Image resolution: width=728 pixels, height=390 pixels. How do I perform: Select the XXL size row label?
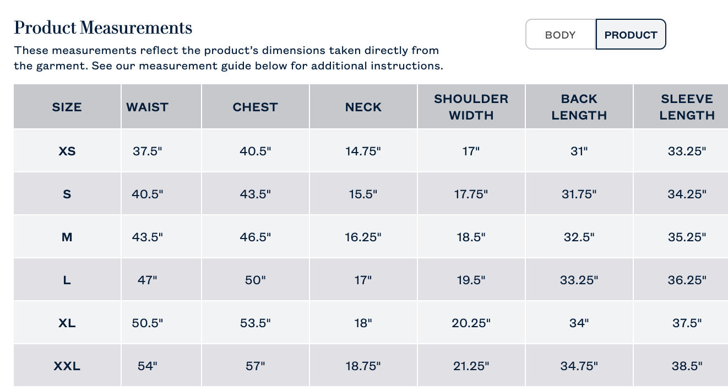(x=67, y=366)
